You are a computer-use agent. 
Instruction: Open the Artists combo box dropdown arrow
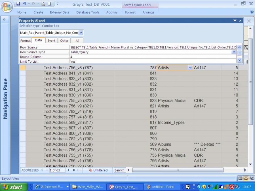pos(190,68)
